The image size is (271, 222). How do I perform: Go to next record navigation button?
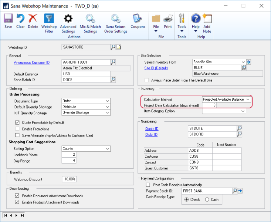click(16, 215)
